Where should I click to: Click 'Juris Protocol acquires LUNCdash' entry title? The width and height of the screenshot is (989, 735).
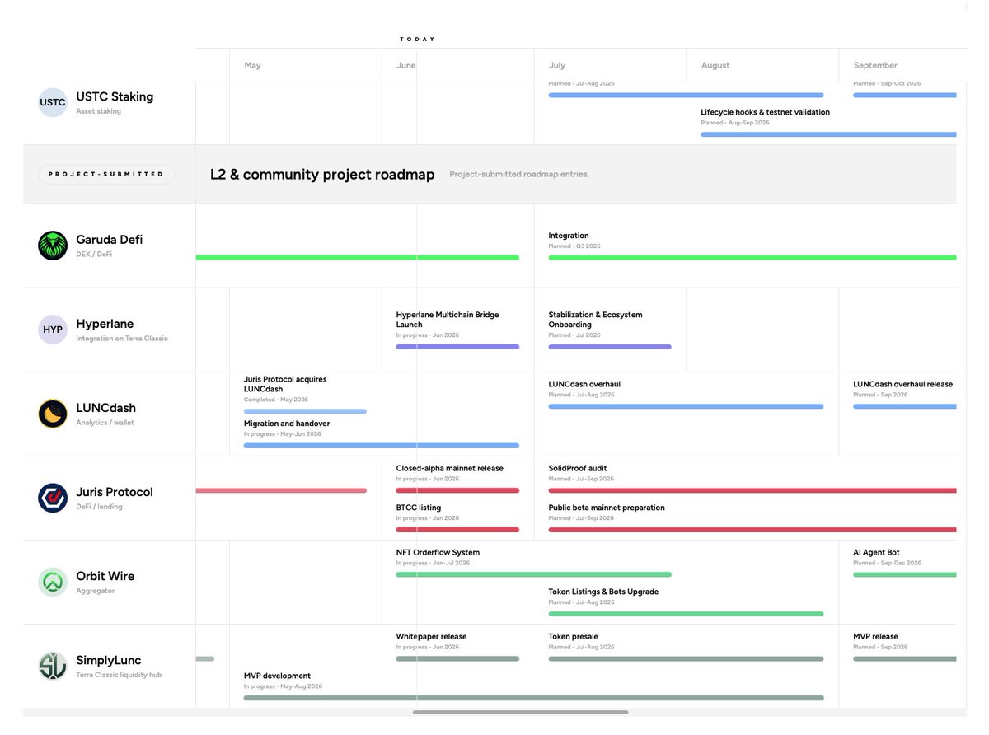tap(285, 384)
